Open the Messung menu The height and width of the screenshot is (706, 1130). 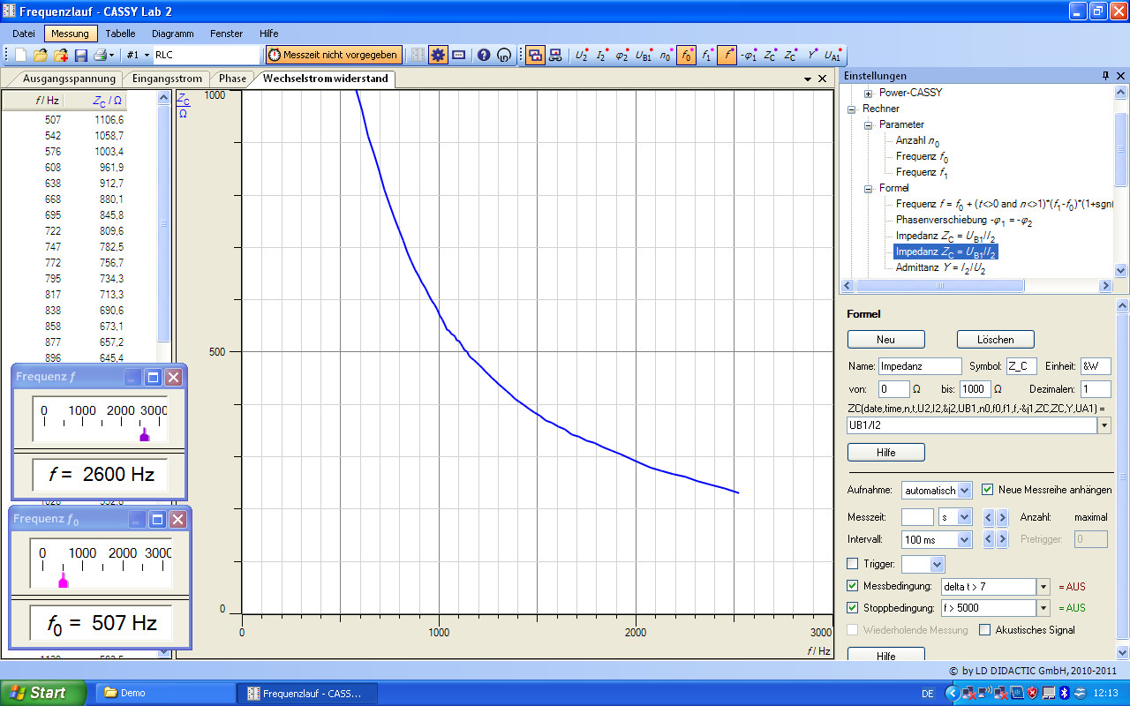coord(70,34)
